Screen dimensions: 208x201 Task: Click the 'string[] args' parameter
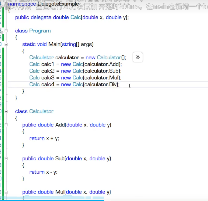click(77, 44)
